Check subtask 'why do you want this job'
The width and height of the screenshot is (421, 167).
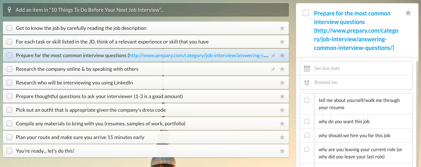307,121
